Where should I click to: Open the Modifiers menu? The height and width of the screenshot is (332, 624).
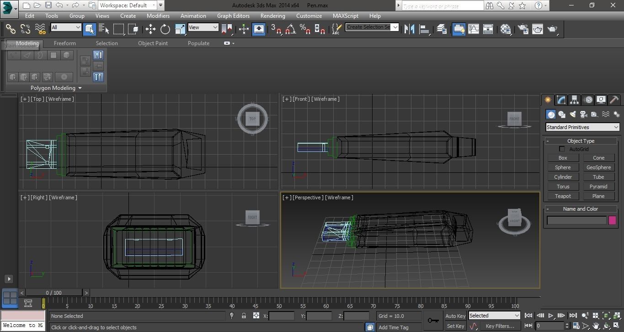point(158,16)
